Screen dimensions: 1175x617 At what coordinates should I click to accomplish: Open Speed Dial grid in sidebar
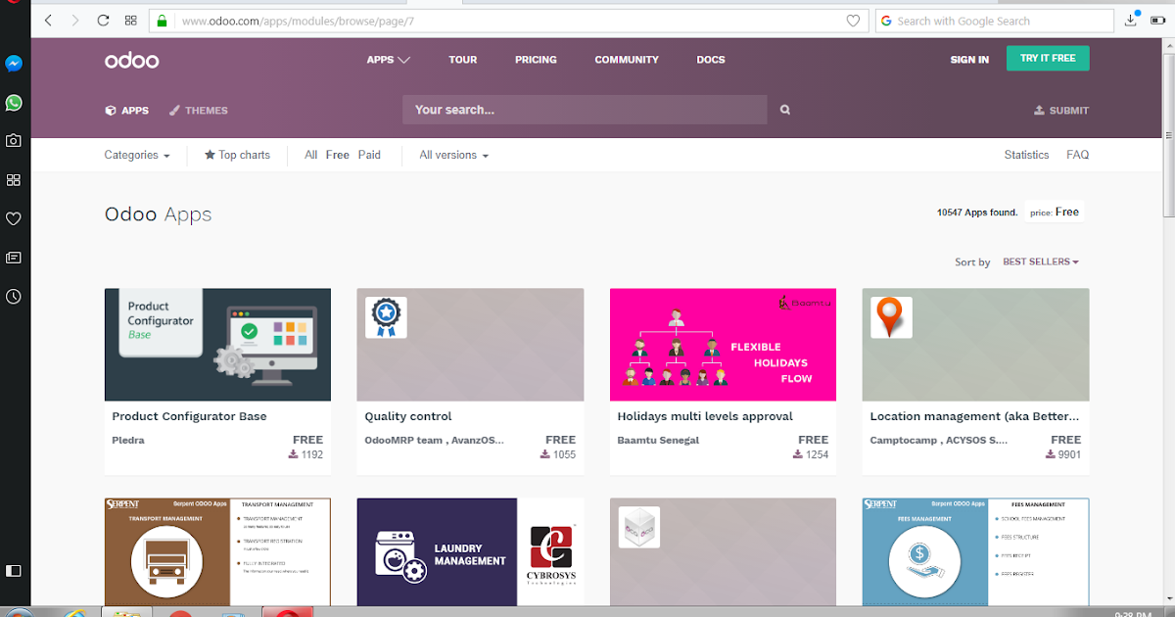[x=14, y=180]
